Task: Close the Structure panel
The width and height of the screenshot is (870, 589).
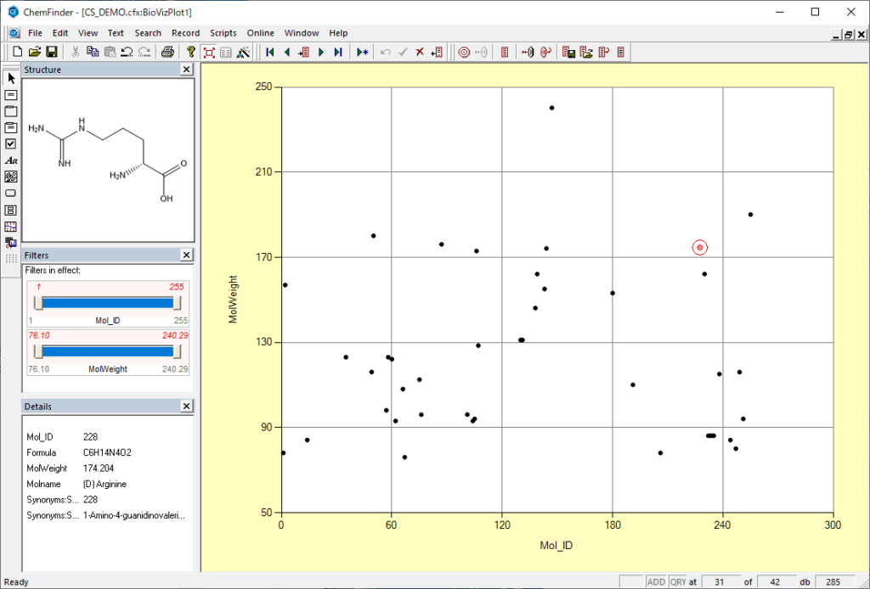Action: [x=186, y=70]
